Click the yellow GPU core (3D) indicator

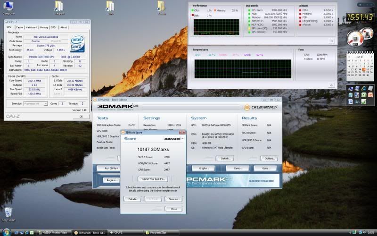249,28
